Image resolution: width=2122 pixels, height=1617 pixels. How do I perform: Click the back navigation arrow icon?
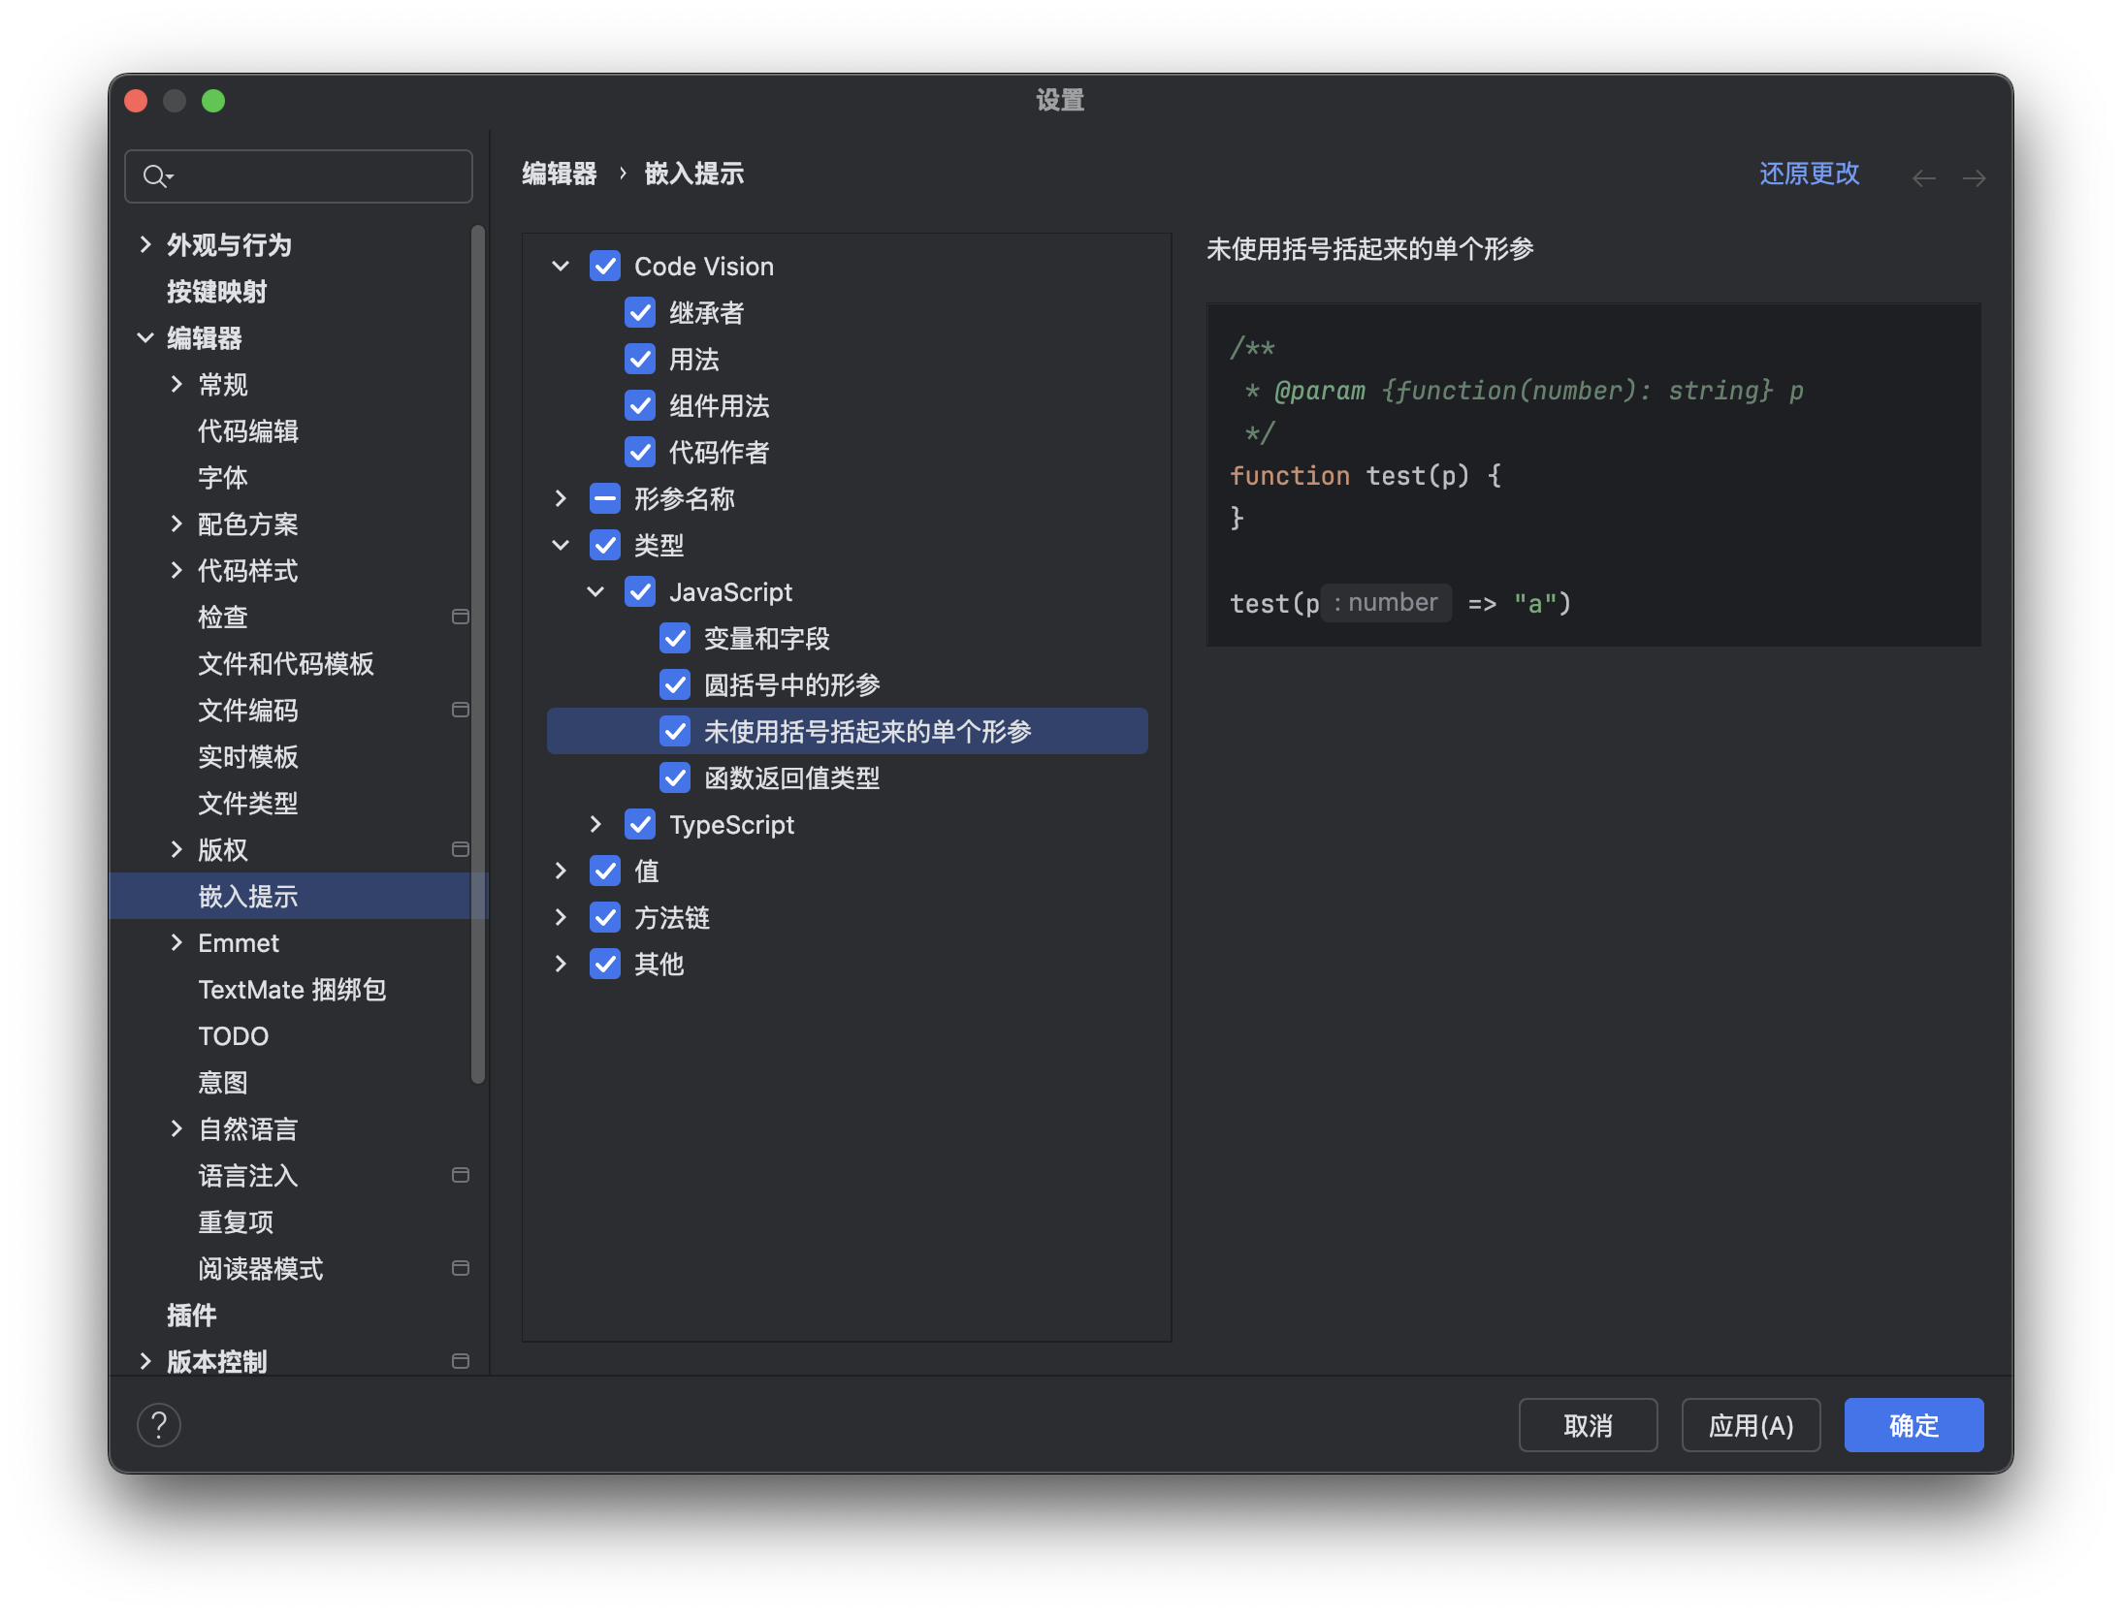click(1924, 178)
